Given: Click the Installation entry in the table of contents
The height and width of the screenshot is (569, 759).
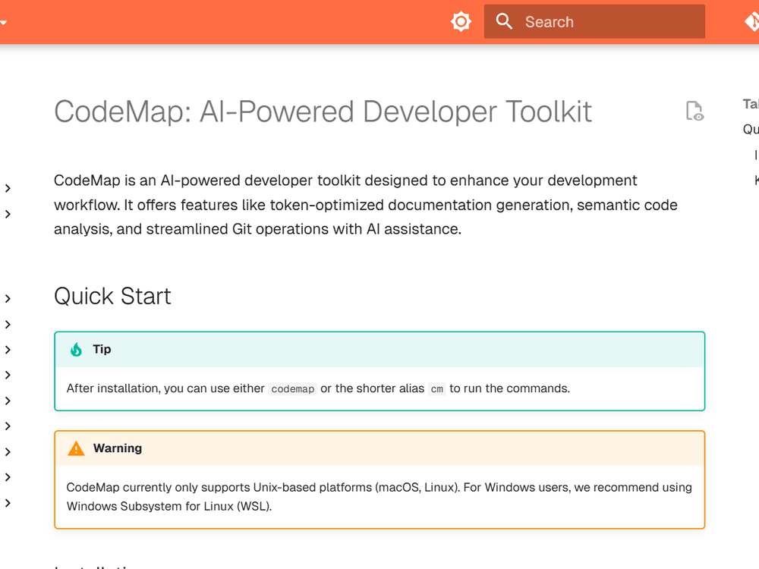Looking at the screenshot, I should click(755, 155).
